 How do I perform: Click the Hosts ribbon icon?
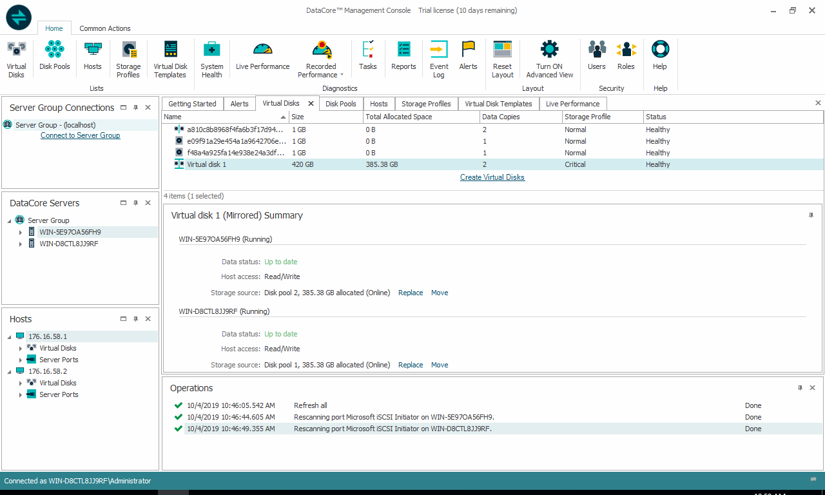(x=93, y=55)
